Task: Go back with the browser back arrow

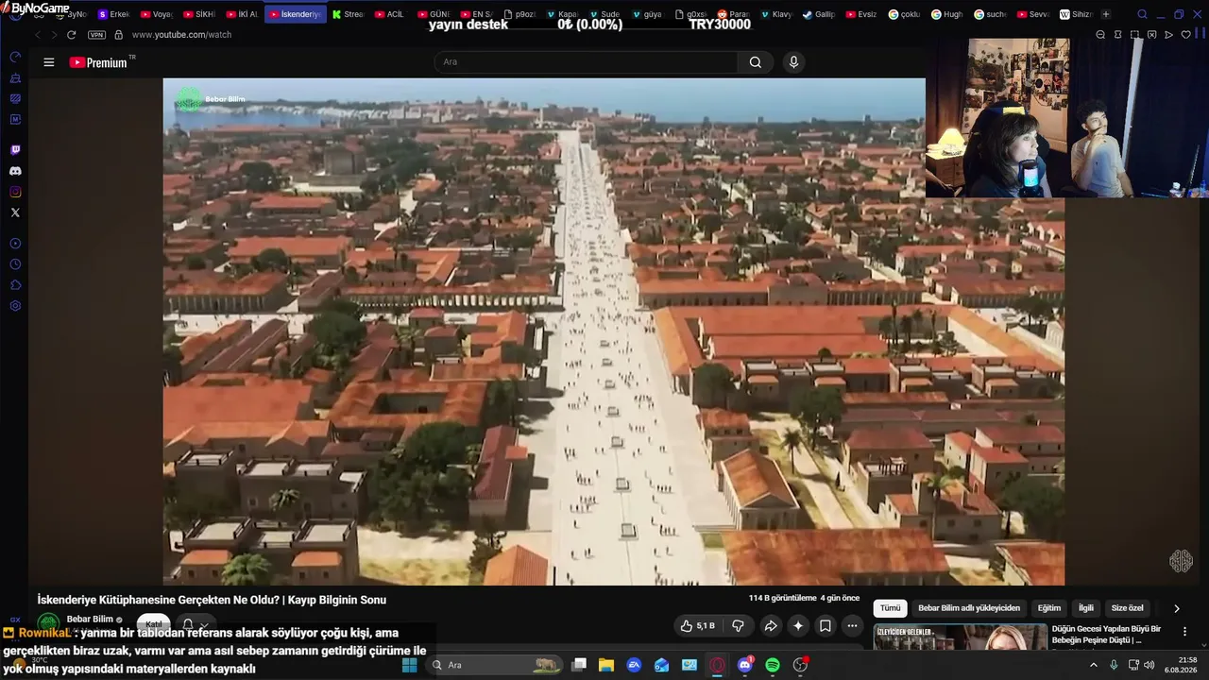Action: coord(38,35)
